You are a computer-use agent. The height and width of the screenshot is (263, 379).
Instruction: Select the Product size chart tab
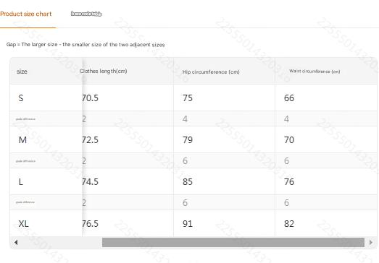(26, 14)
